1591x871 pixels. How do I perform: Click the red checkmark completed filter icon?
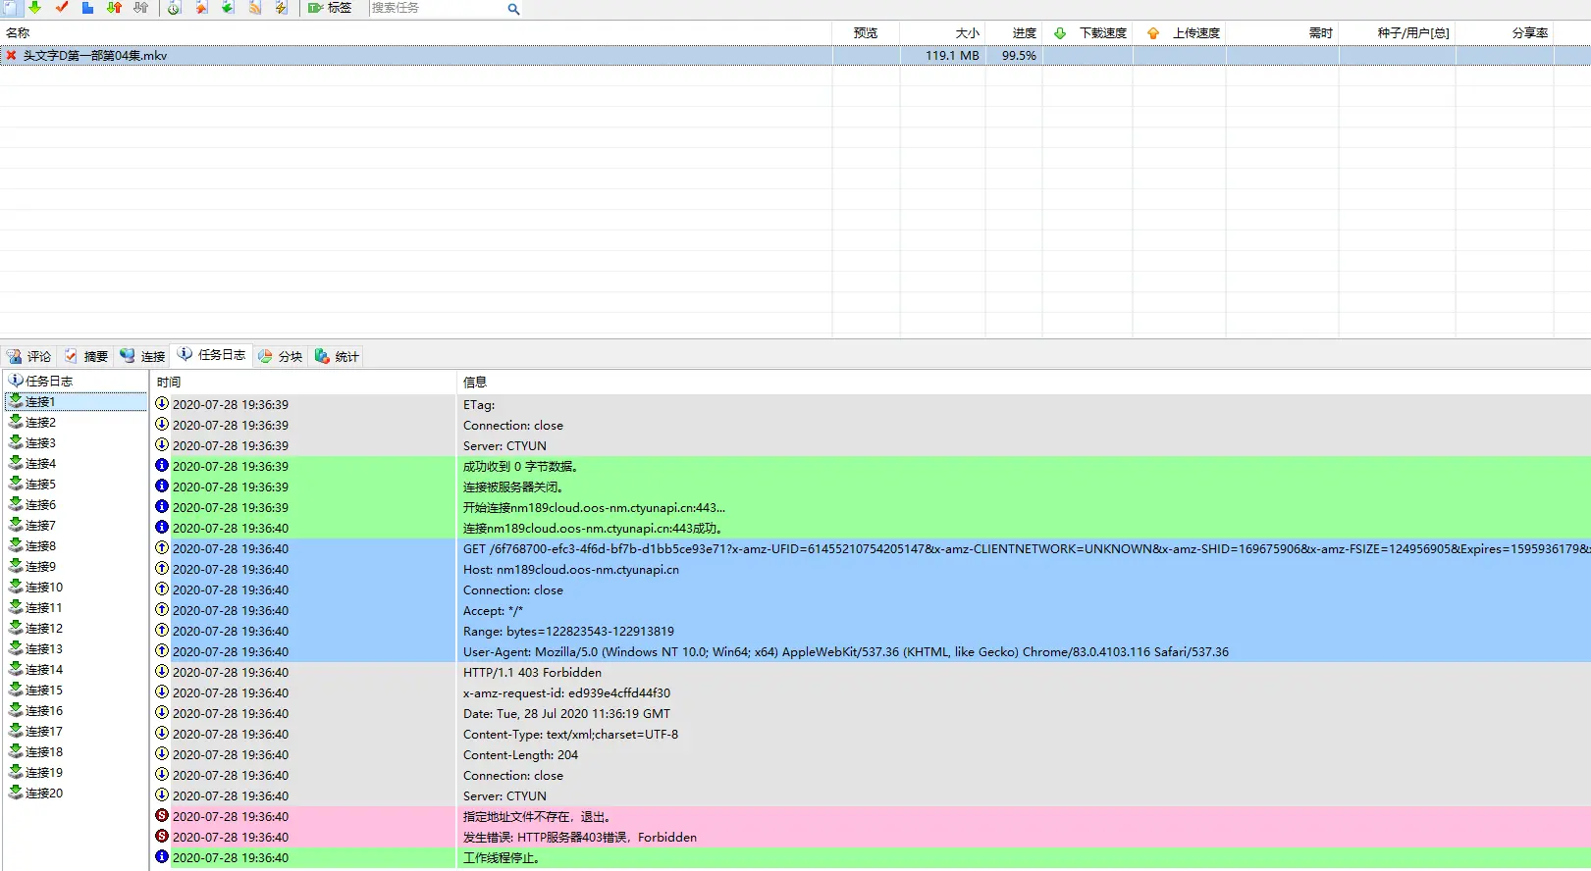click(62, 7)
